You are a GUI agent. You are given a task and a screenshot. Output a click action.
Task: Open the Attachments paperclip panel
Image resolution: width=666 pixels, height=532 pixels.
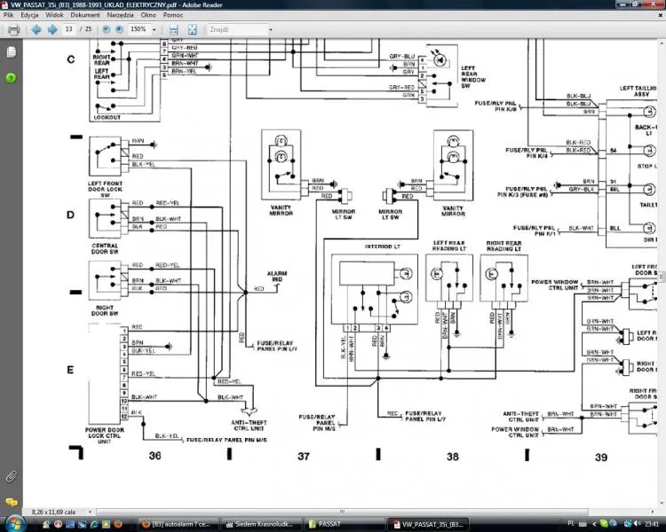11,476
